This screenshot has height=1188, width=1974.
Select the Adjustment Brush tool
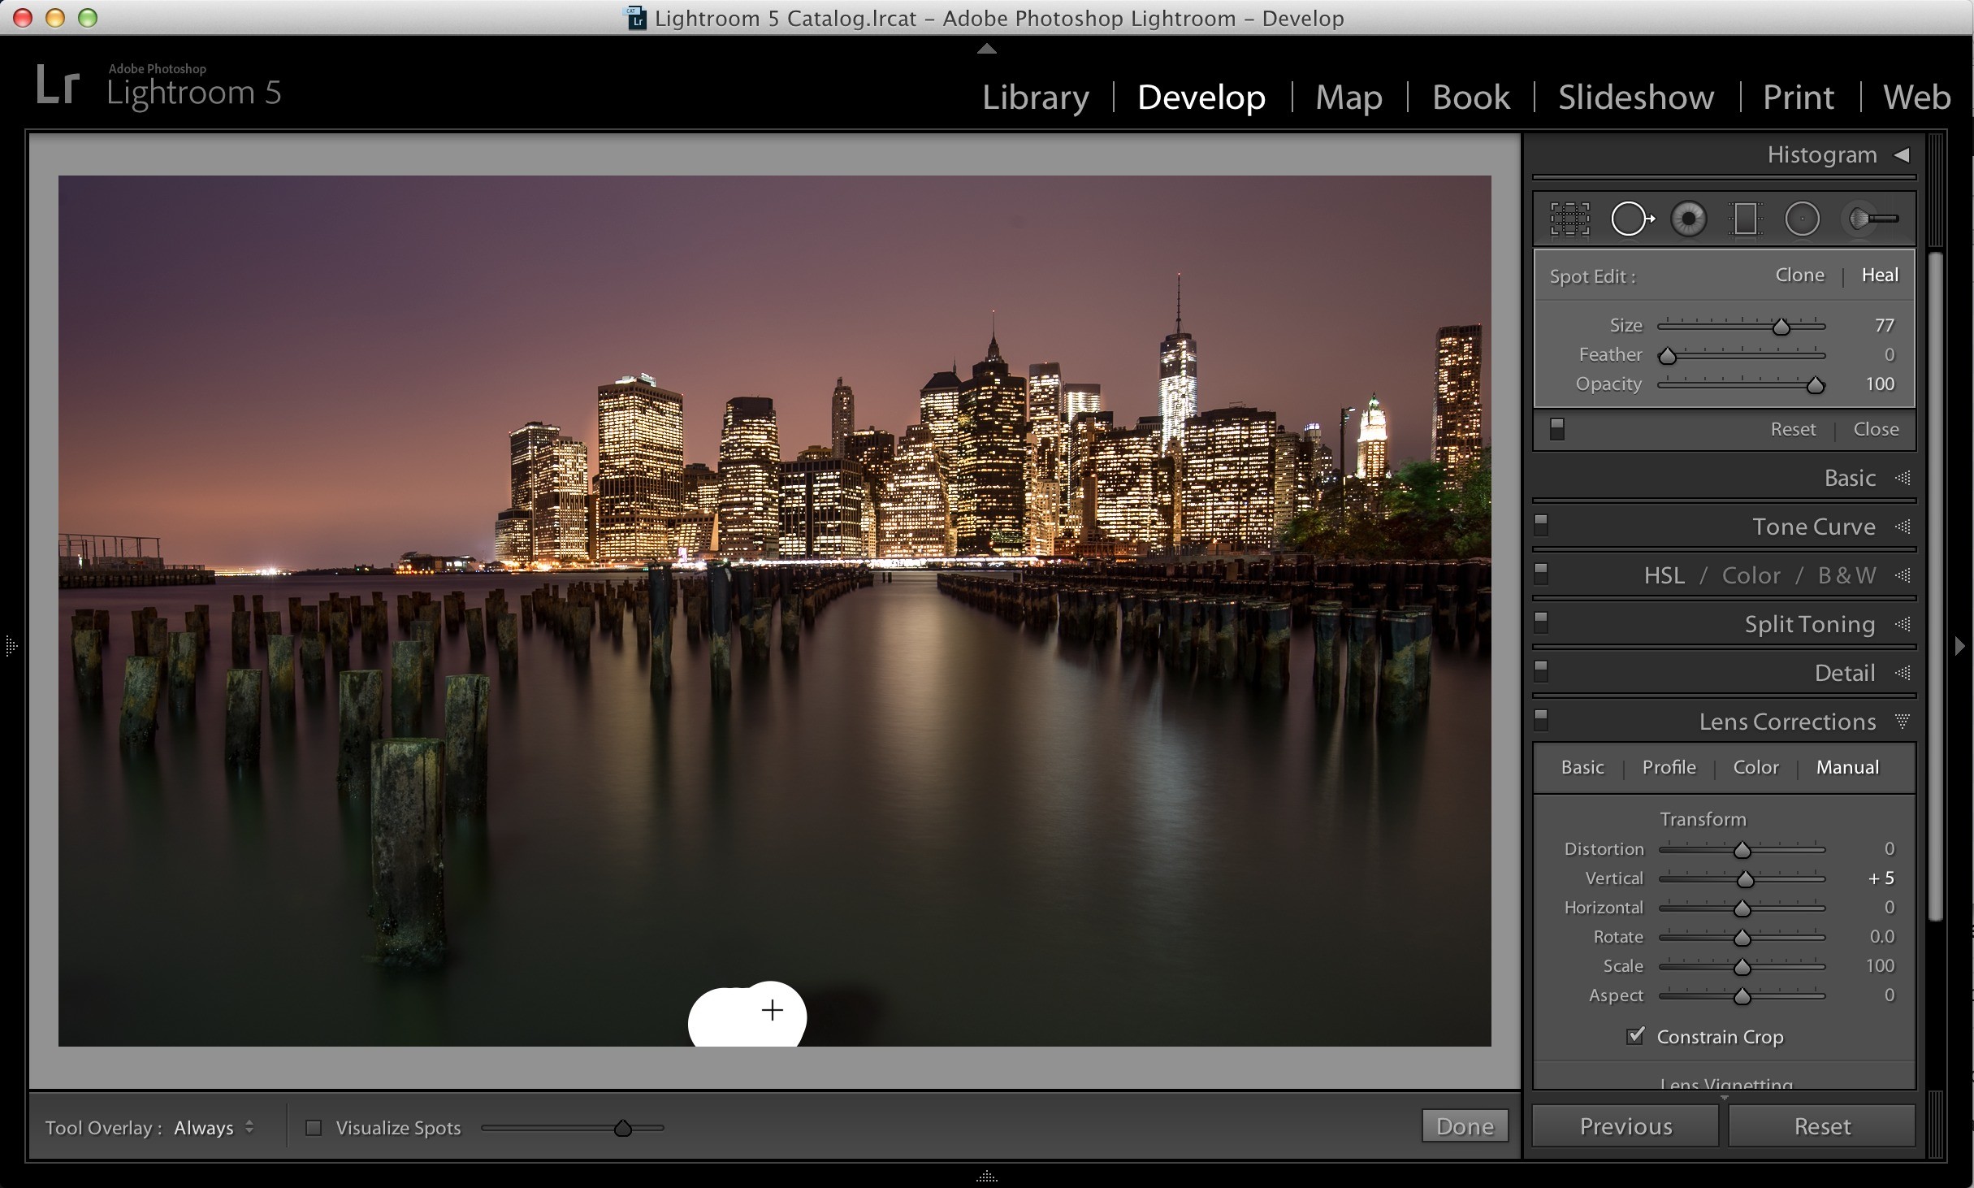pyautogui.click(x=1872, y=219)
